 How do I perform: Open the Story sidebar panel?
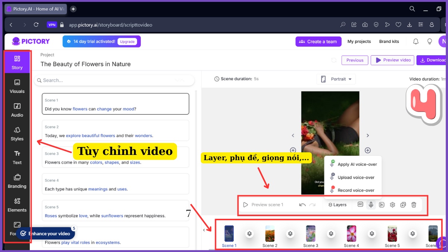coord(17,62)
